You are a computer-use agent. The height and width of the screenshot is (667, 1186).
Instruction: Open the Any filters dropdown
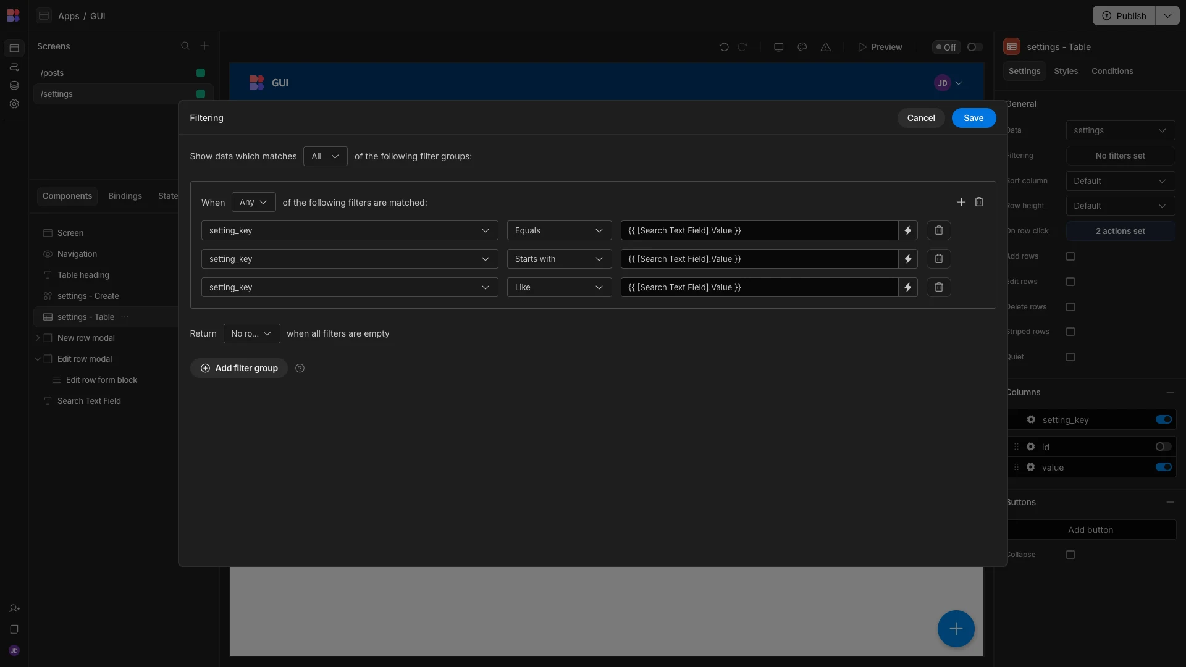[253, 202]
